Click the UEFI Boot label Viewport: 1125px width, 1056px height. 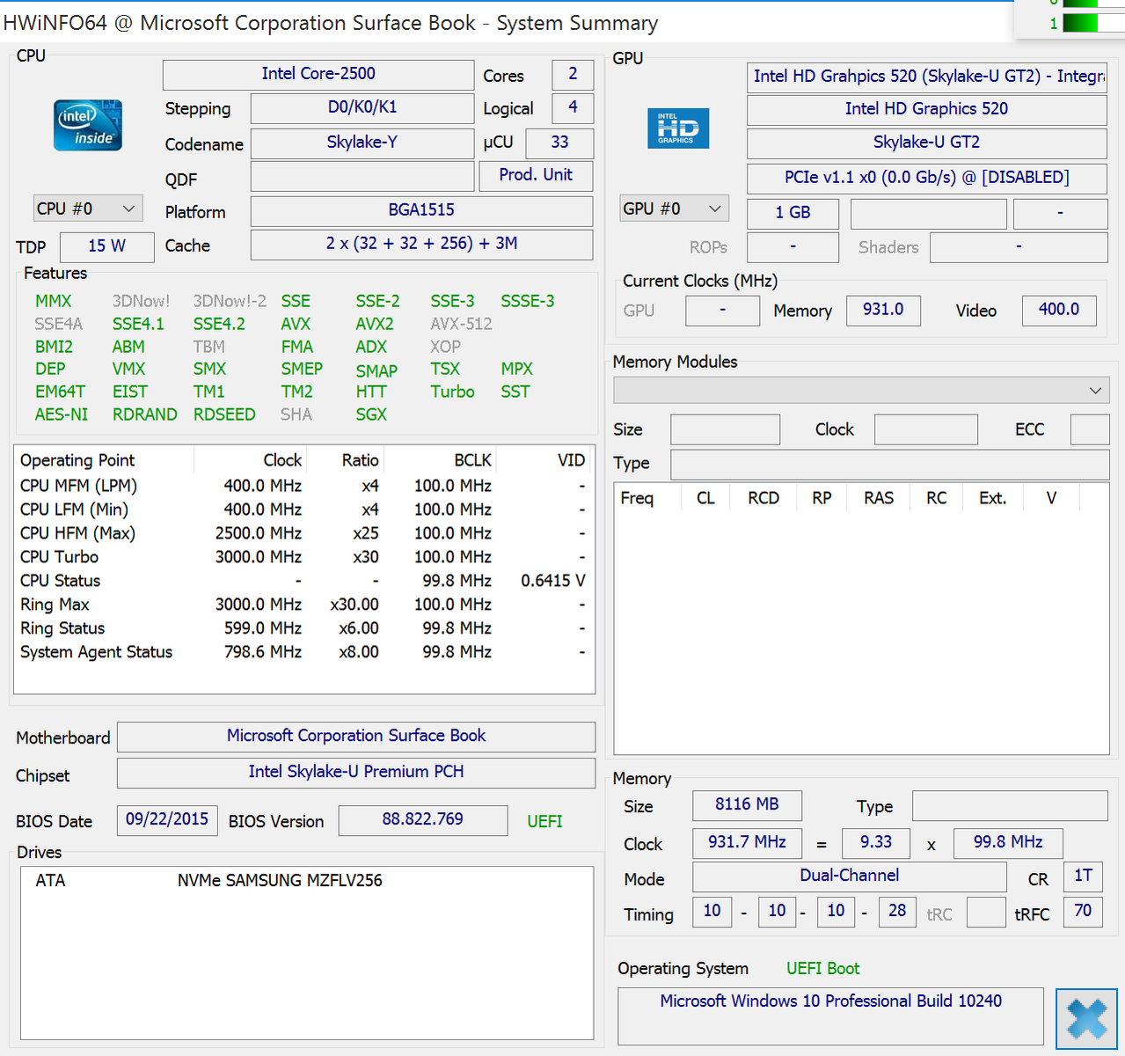pyautogui.click(x=823, y=969)
